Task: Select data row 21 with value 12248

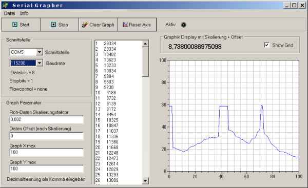Action: coord(119,153)
